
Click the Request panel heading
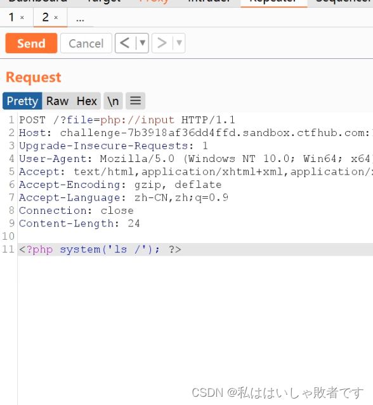[x=34, y=77]
